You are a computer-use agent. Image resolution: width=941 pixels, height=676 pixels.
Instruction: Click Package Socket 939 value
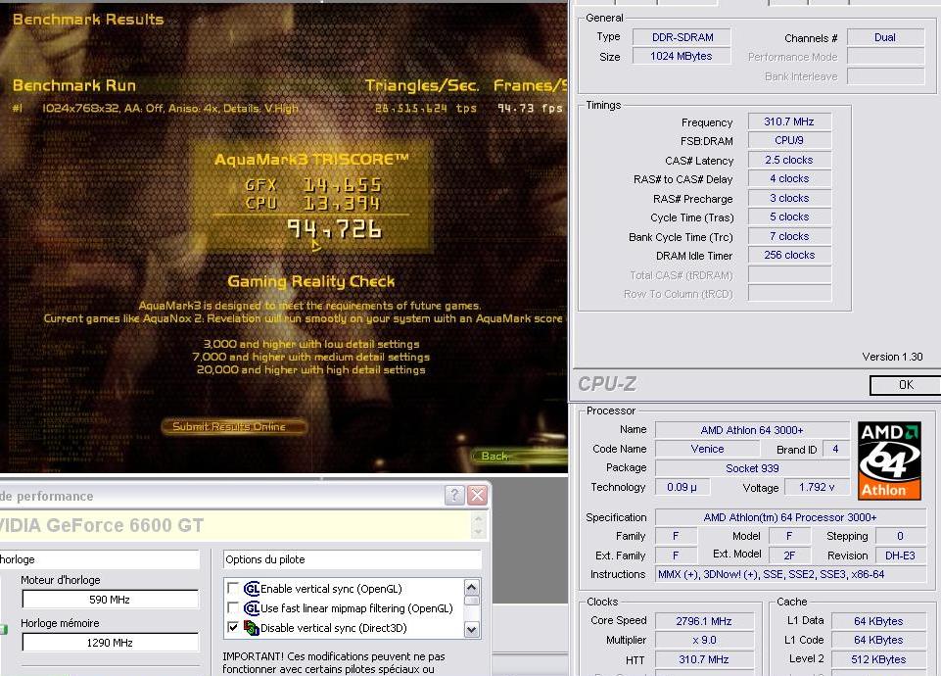point(752,467)
